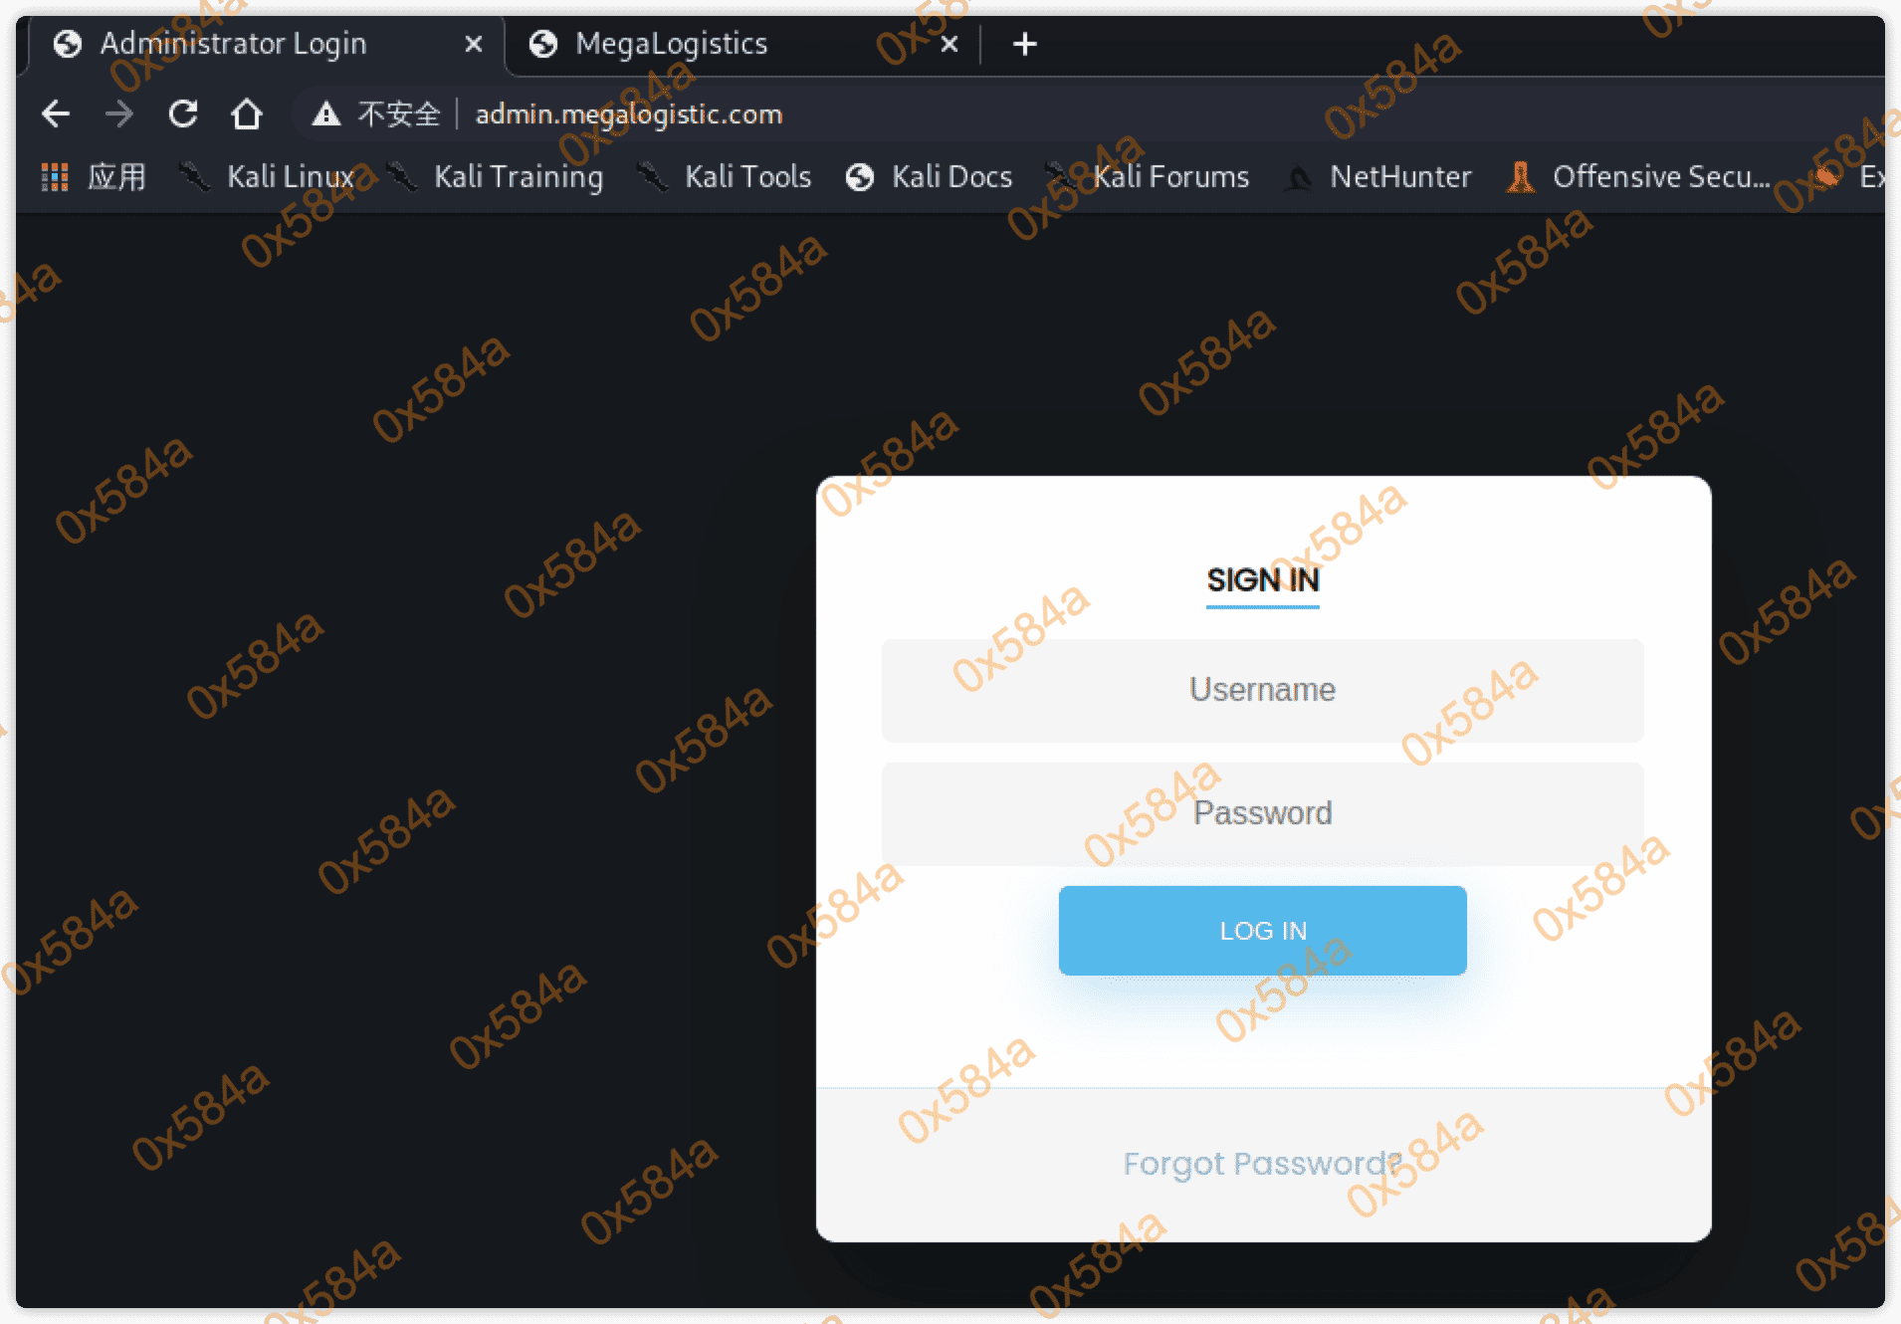1901x1324 pixels.
Task: Close the Administrator Login tab
Action: tap(474, 44)
